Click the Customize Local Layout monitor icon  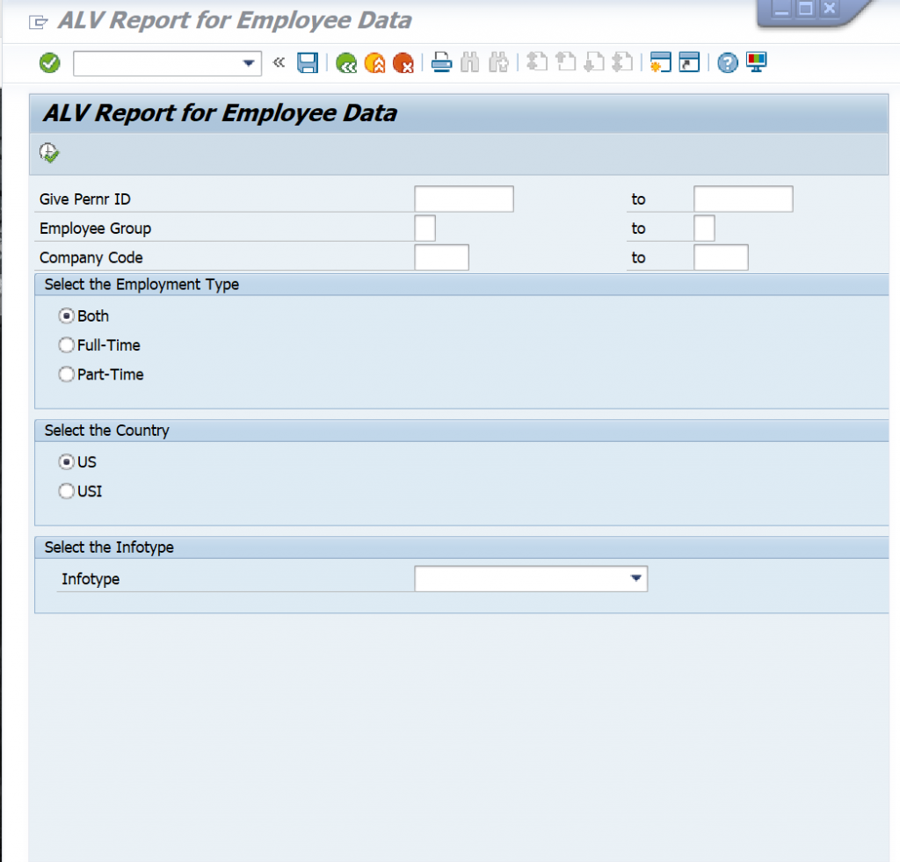coord(757,62)
